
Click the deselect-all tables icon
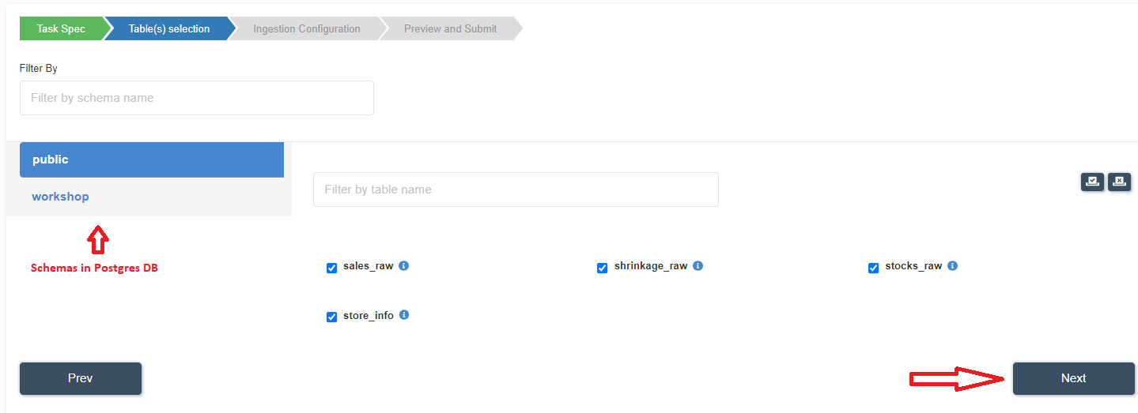click(1119, 182)
